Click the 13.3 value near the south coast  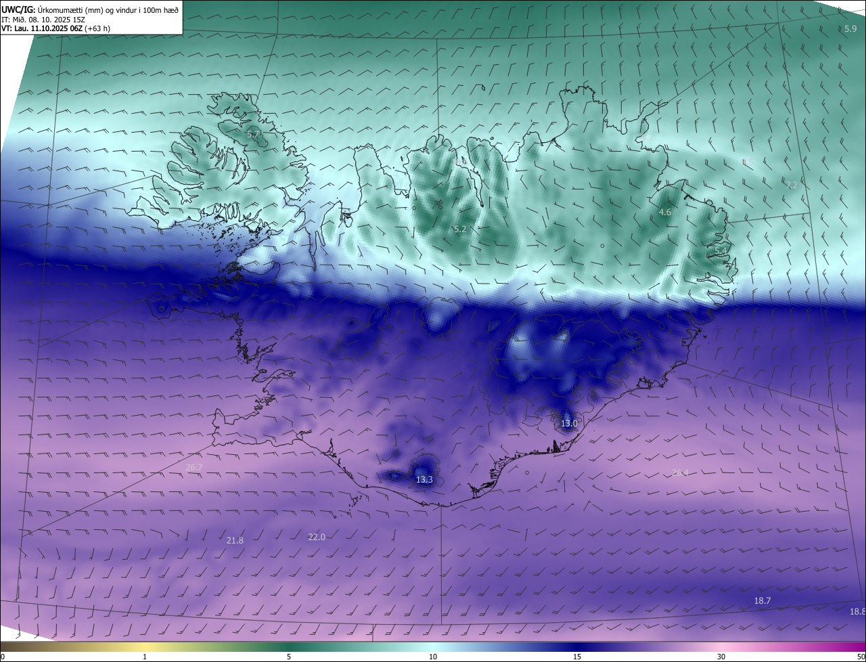424,480
